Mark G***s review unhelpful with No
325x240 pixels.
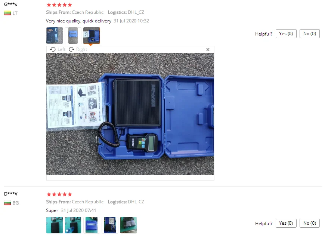pyautogui.click(x=309, y=34)
